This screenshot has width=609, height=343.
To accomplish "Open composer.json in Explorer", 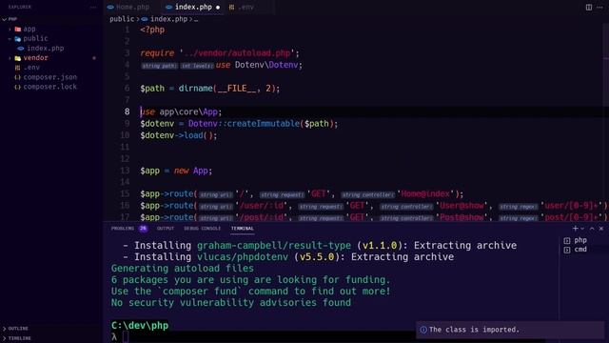I will 50,77.
